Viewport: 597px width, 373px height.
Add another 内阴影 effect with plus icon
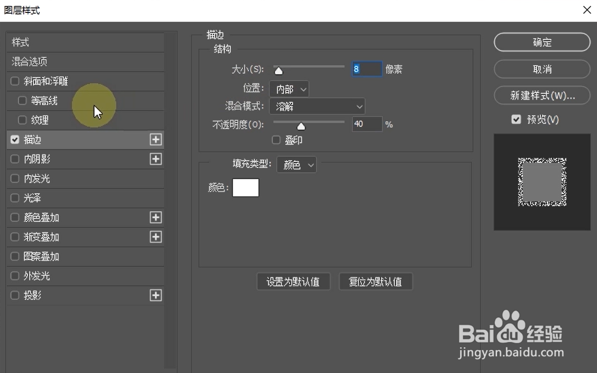tap(156, 159)
